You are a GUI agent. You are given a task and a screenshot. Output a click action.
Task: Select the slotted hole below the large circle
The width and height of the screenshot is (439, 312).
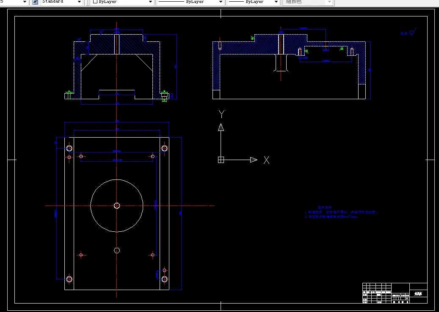117,250
